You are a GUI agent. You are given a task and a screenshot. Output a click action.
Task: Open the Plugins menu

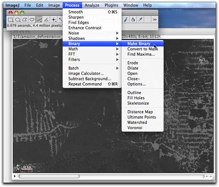(111, 5)
